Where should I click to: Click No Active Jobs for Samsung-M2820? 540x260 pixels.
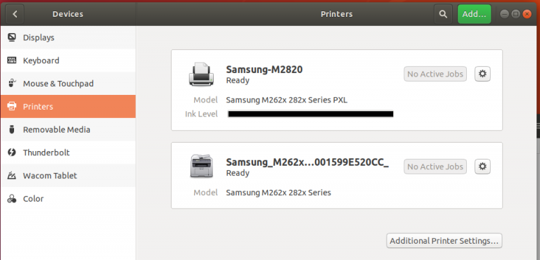coord(435,74)
